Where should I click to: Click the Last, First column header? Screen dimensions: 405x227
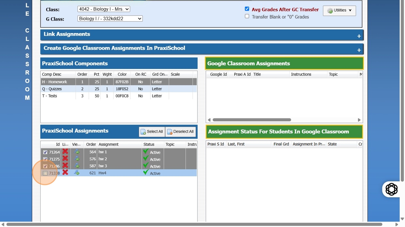[x=236, y=144]
